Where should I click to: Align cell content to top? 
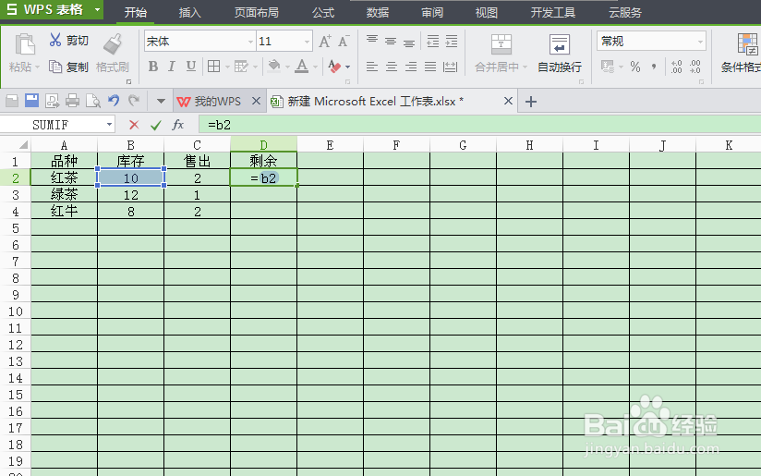pos(372,41)
